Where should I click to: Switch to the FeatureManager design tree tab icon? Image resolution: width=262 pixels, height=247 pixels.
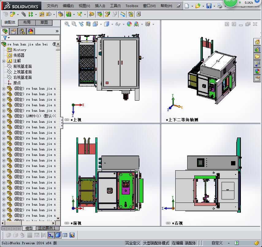point(5,31)
